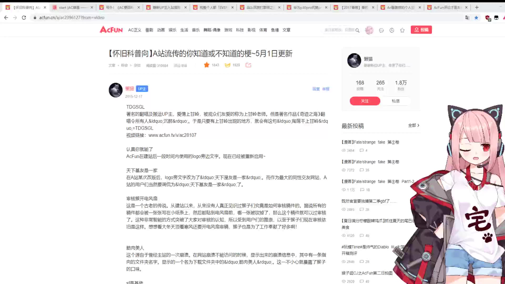Click 懒猫 avatar beside the comment
This screenshot has width=505, height=284.
[x=116, y=90]
